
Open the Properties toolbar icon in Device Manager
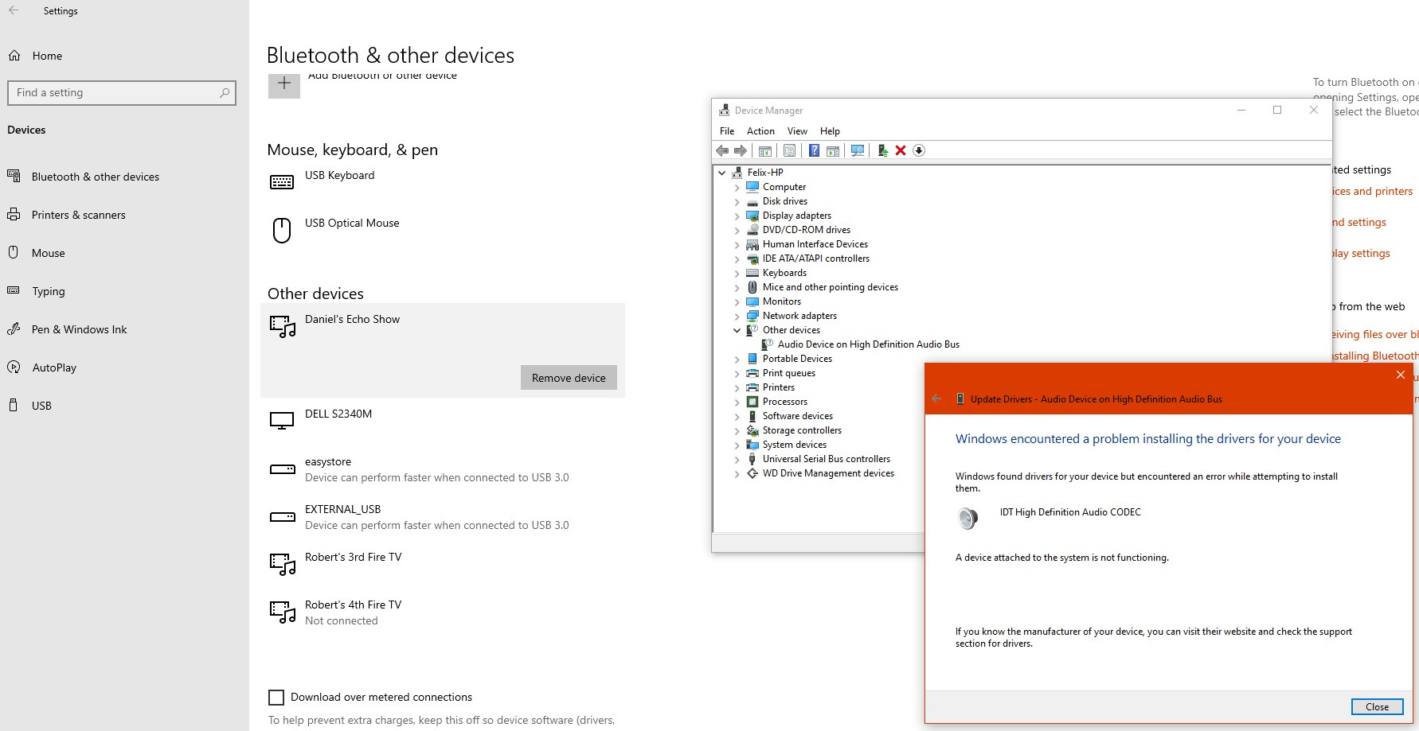pyautogui.click(x=789, y=150)
